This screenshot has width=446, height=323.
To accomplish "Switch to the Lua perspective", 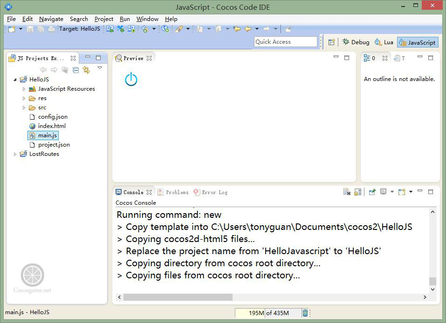I will click(x=384, y=42).
